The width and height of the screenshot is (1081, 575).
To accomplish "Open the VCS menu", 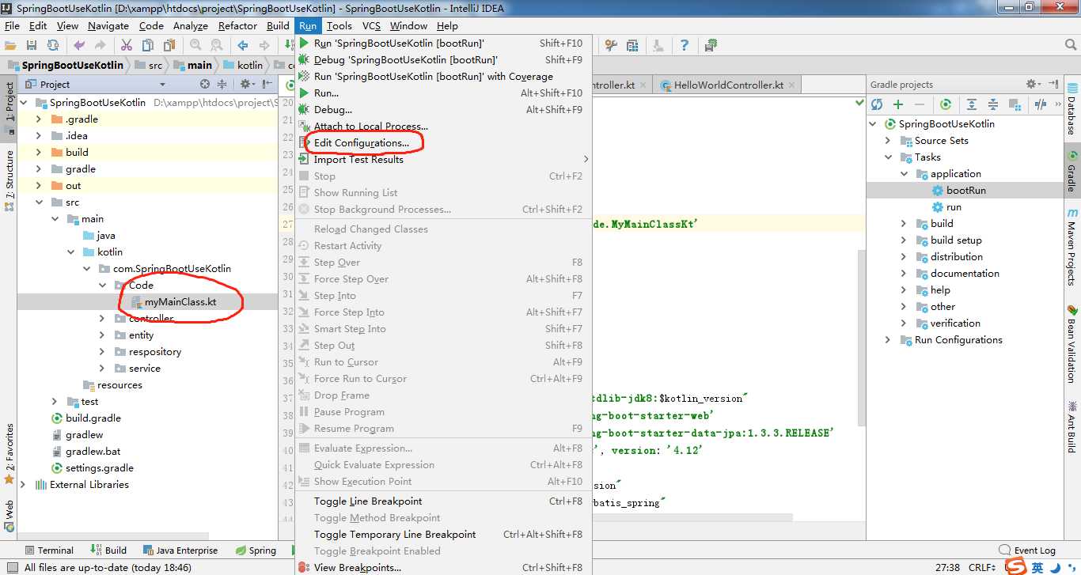I will point(371,25).
